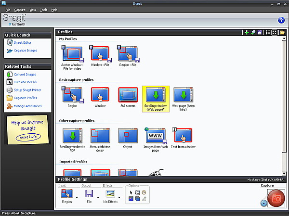Click the Manage Accessories link
Image resolution: width=289 pixels, height=216 pixels.
pos(27,106)
